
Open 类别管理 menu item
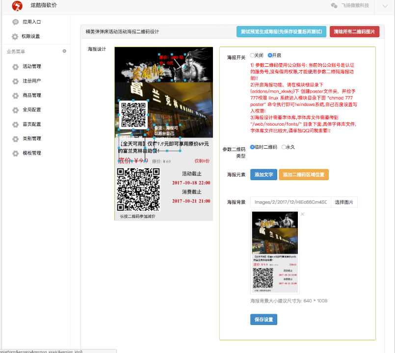point(32,138)
